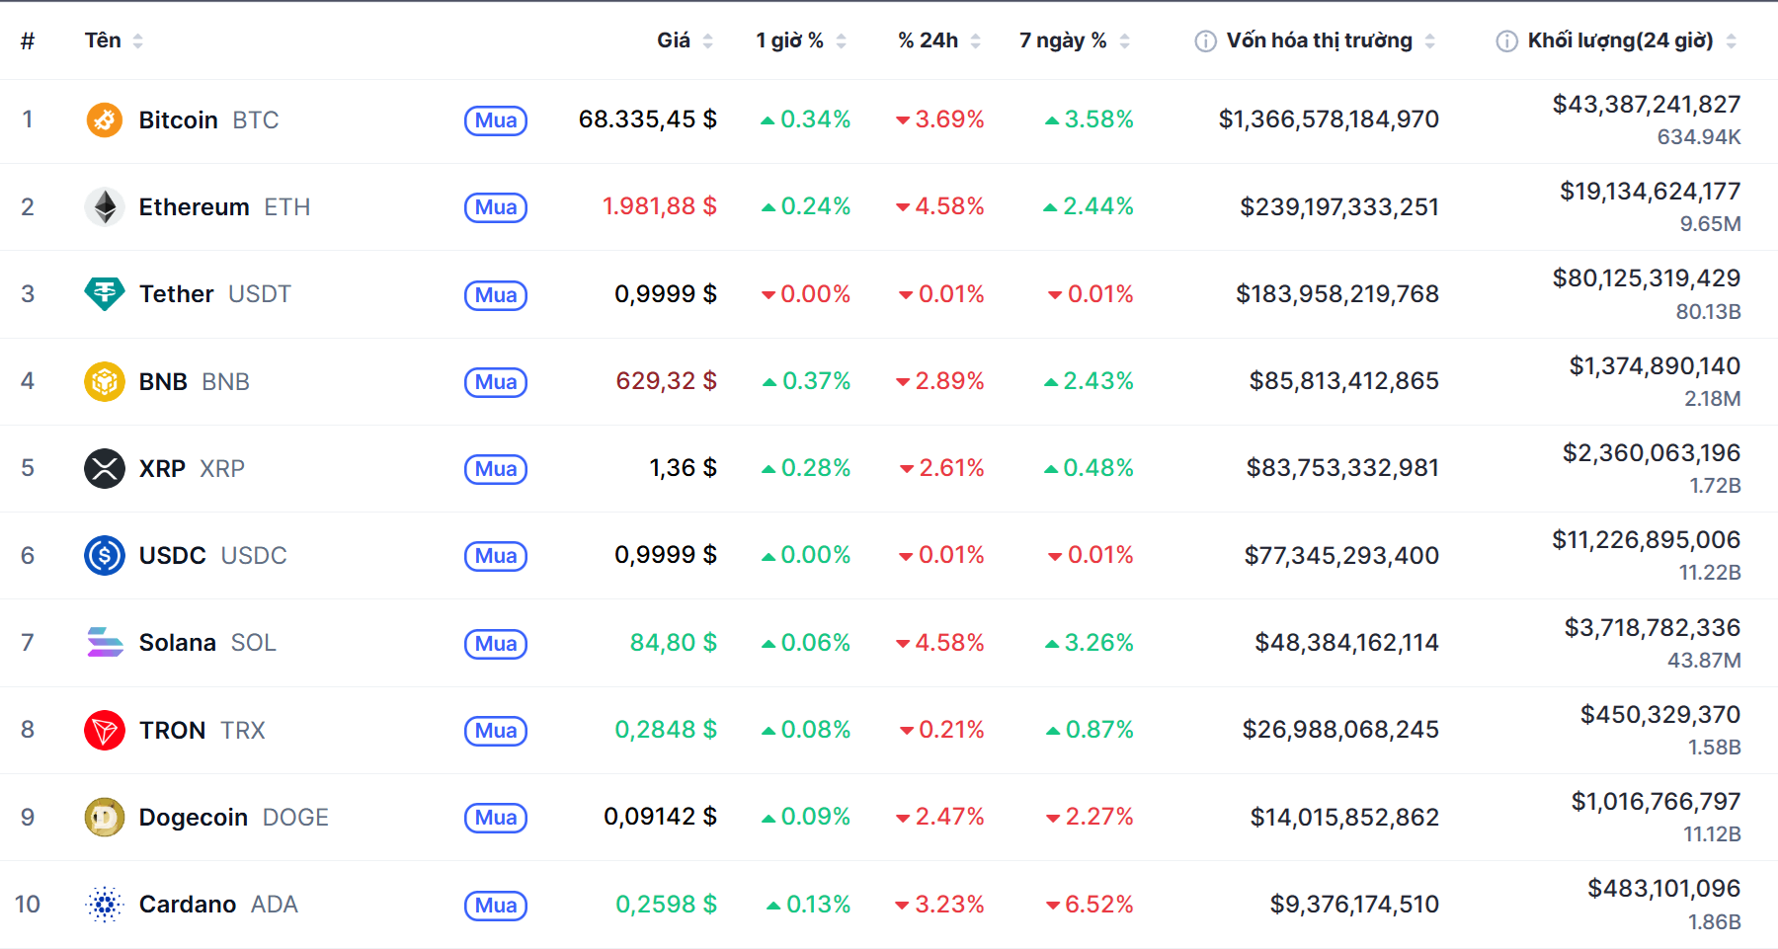This screenshot has width=1778, height=949.
Task: Click the Tether logo icon
Action: 104,294
